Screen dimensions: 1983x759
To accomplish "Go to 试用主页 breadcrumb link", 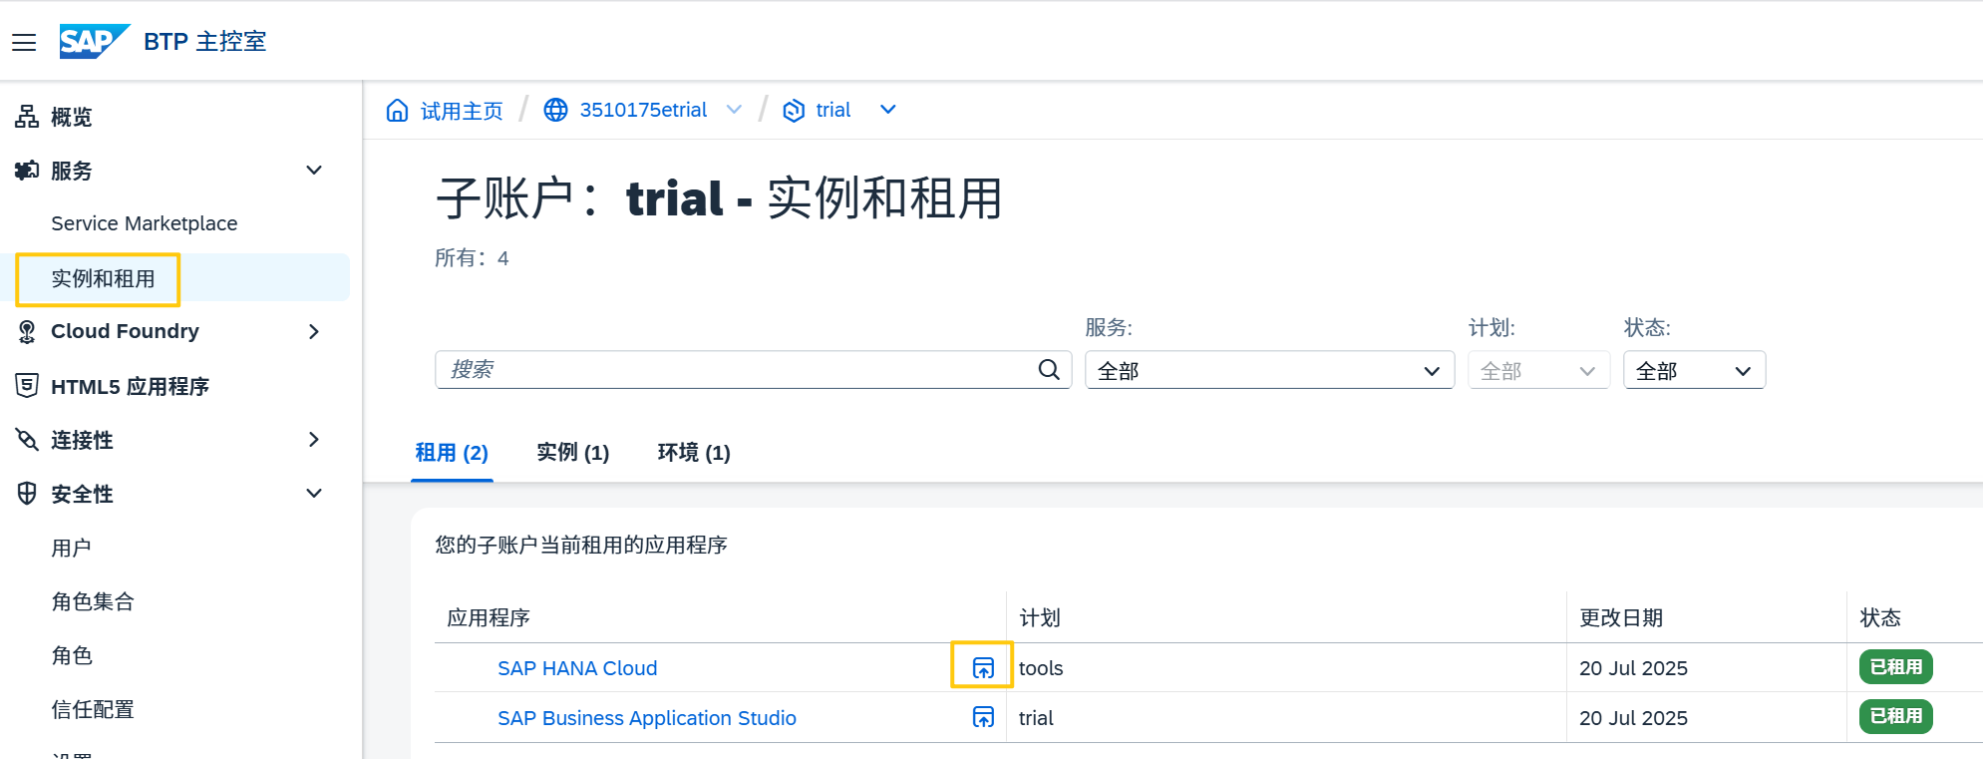I will (462, 110).
